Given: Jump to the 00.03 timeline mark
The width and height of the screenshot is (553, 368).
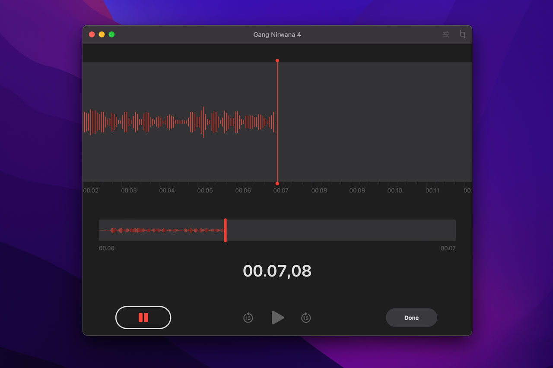Looking at the screenshot, I should tap(129, 190).
